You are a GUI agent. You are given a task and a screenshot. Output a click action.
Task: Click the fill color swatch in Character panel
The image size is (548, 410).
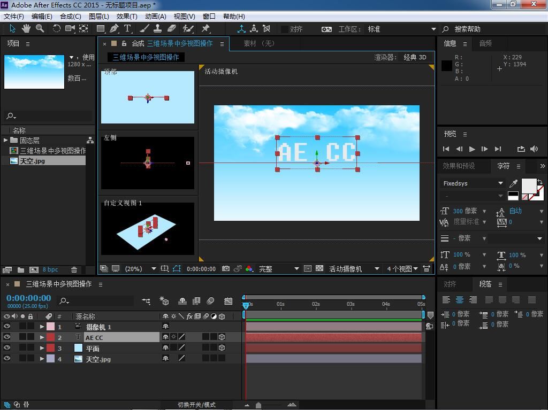coord(529,185)
